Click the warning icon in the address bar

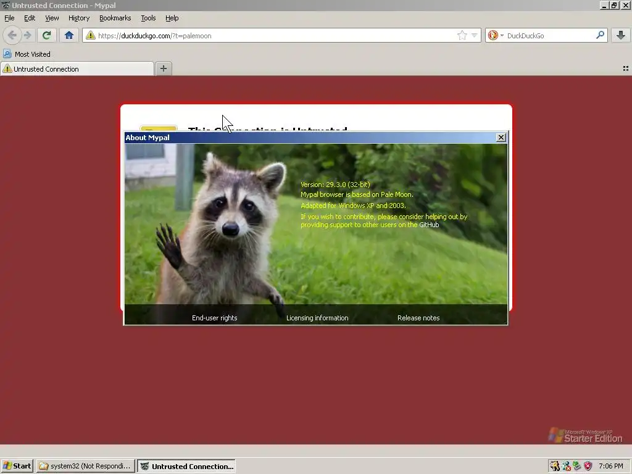[x=91, y=35]
